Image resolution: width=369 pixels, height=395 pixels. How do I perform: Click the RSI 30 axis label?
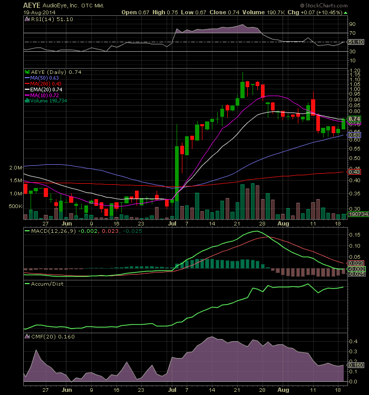click(353, 51)
